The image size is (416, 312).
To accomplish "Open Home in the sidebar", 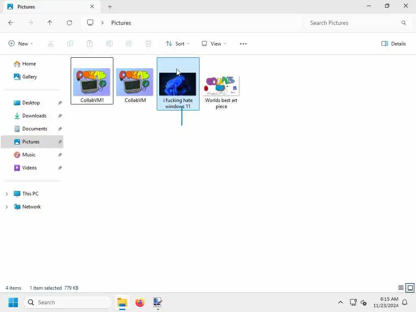I will pos(25,64).
